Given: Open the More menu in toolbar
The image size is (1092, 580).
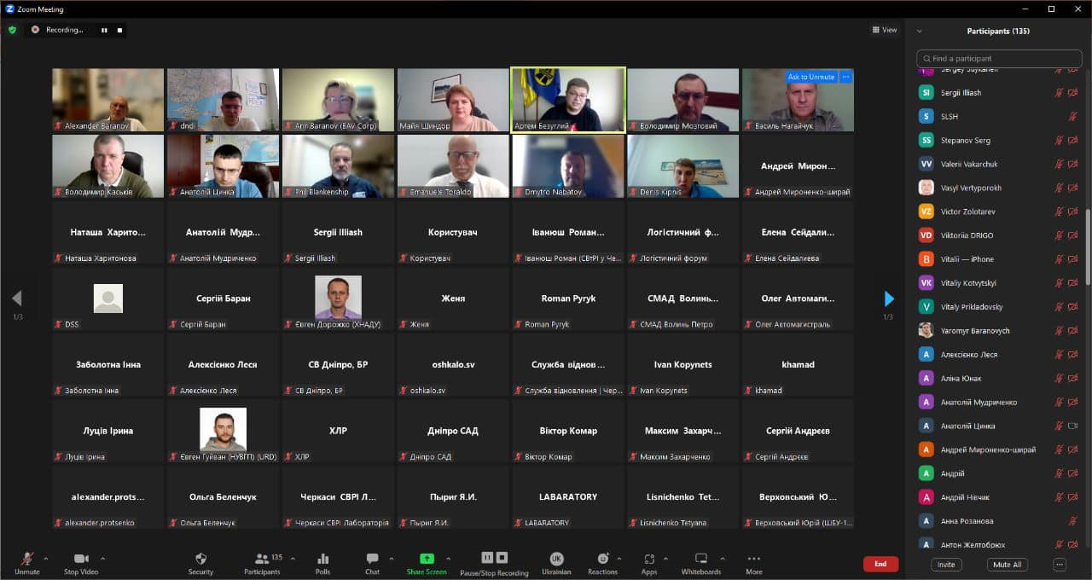Looking at the screenshot, I should pyautogui.click(x=753, y=560).
